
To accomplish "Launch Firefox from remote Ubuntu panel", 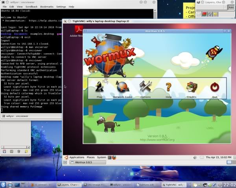I will tap(114, 157).
